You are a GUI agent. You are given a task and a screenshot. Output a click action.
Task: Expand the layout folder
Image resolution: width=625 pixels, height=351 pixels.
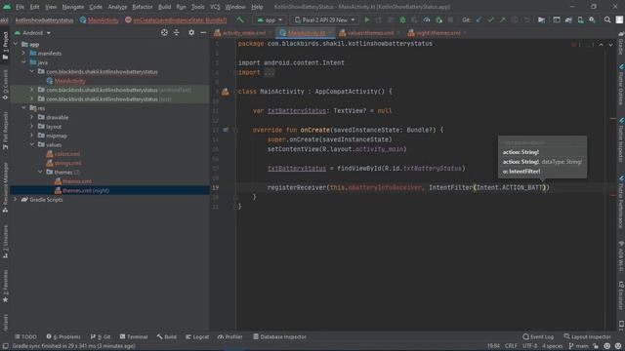(x=32, y=126)
